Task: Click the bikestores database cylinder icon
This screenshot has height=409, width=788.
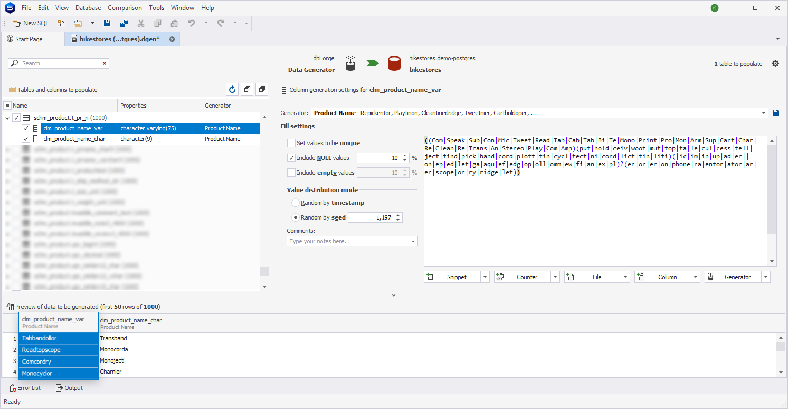Action: tap(394, 63)
